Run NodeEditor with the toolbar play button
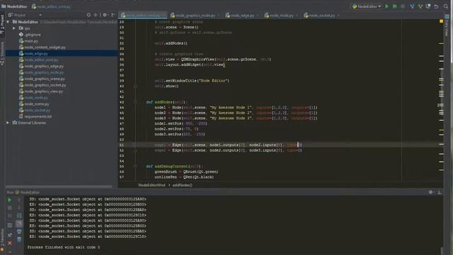This screenshot has height=255, width=453. coord(387,6)
